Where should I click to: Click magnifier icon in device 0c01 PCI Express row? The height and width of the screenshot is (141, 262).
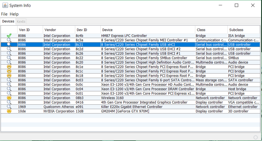tap(9, 93)
